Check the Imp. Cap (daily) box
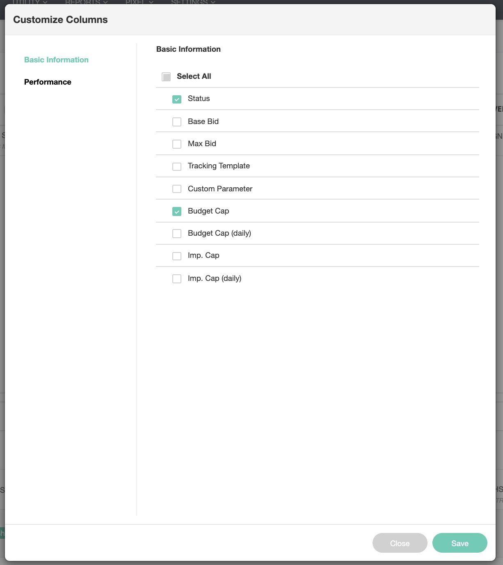The width and height of the screenshot is (503, 565). (x=177, y=279)
